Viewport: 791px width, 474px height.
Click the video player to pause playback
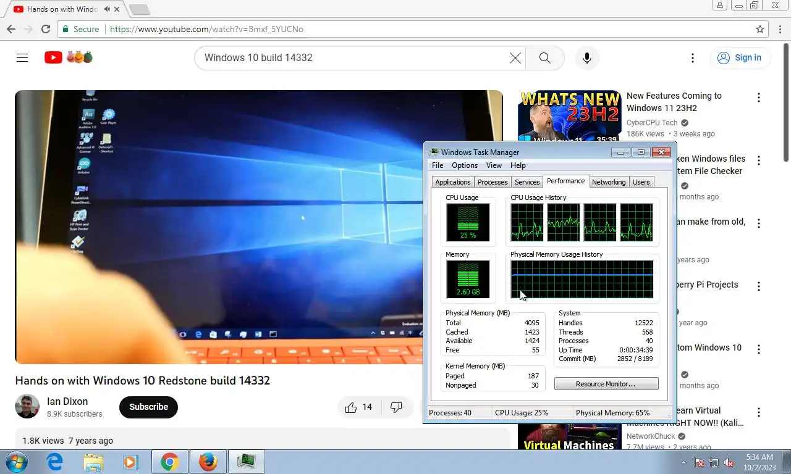point(219,227)
